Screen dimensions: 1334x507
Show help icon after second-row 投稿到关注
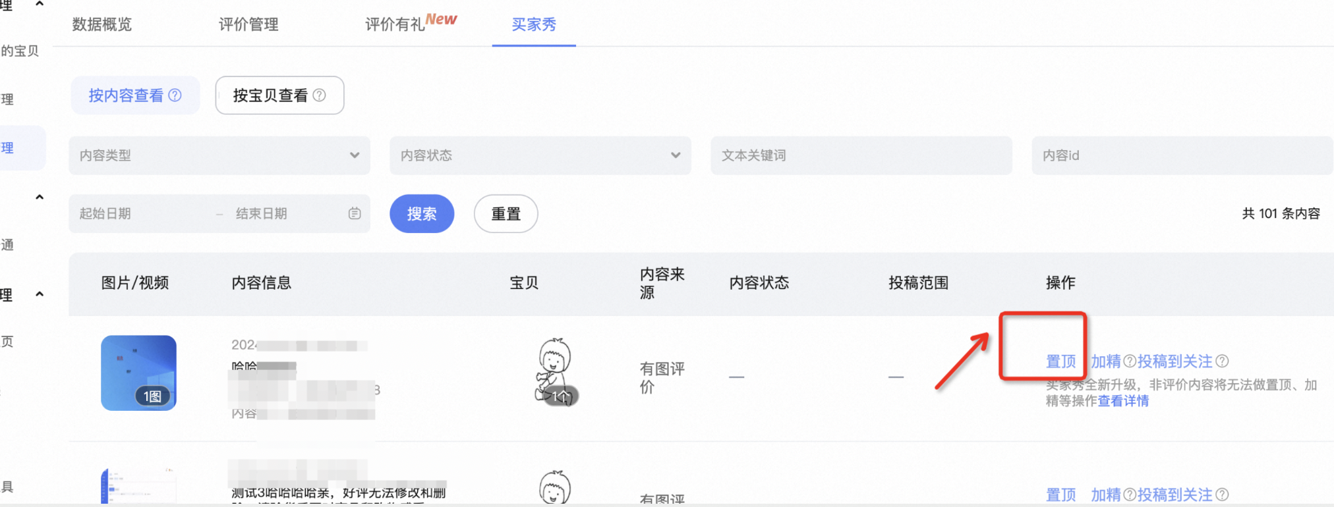(x=1222, y=494)
